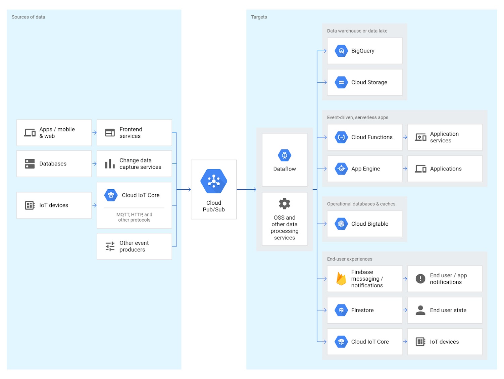Screen dimensions: 504x379
Task: Select the Change data capture bar chart icon
Action: click(110, 164)
